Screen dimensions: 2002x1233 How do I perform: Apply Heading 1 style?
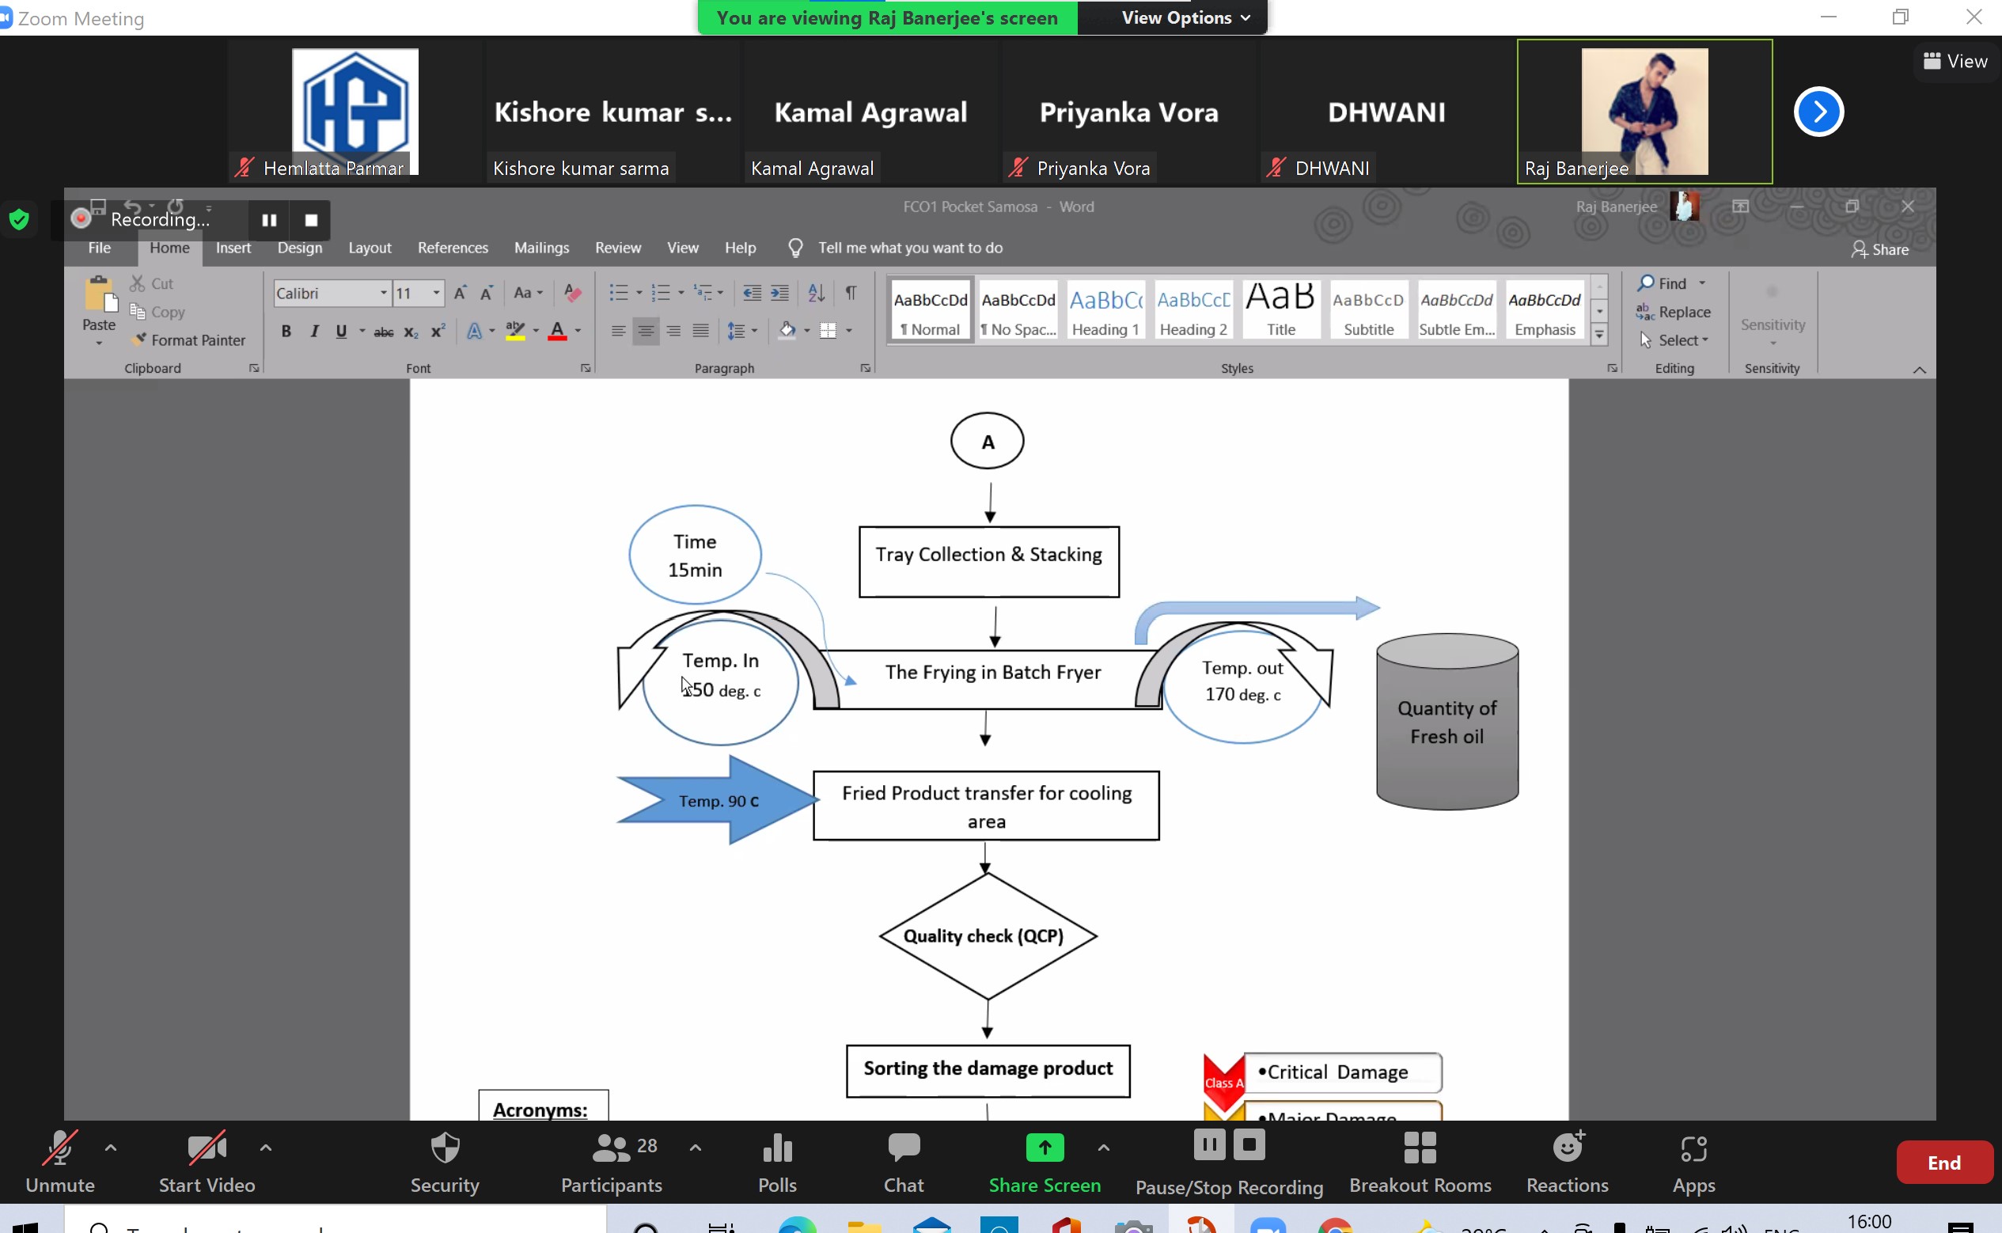(x=1105, y=310)
